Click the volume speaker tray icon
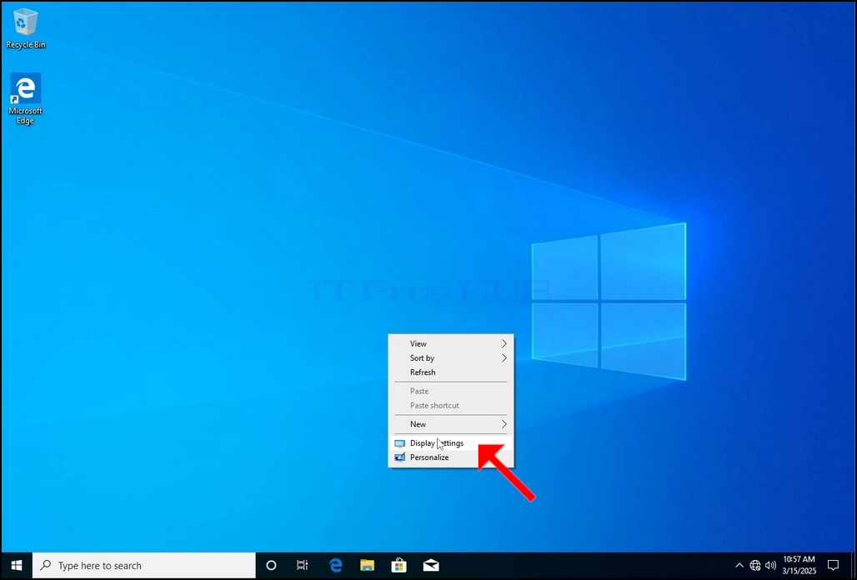This screenshot has width=857, height=580. 770,565
